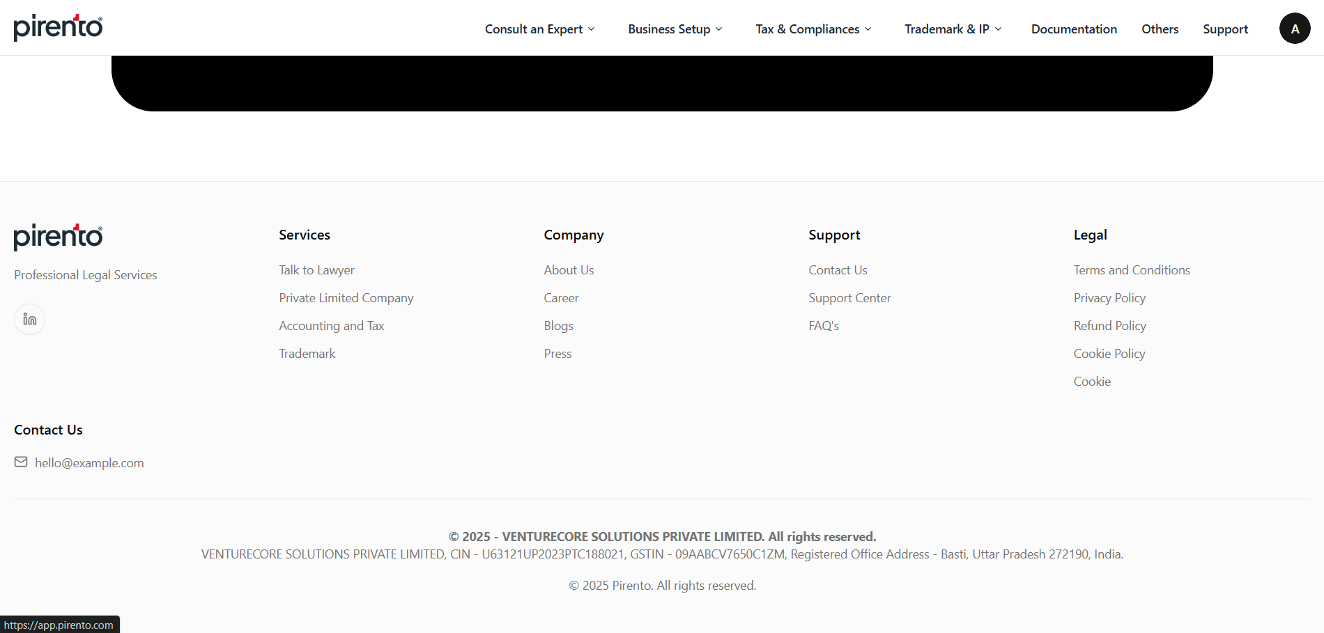Click the hello@example.com email address
The height and width of the screenshot is (633, 1324).
[89, 463]
